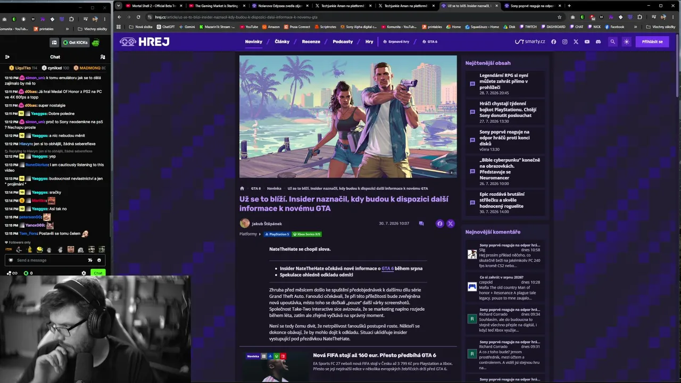Open HREJ Instagram page from the navbar
This screenshot has width=681, height=383.
tap(564, 41)
